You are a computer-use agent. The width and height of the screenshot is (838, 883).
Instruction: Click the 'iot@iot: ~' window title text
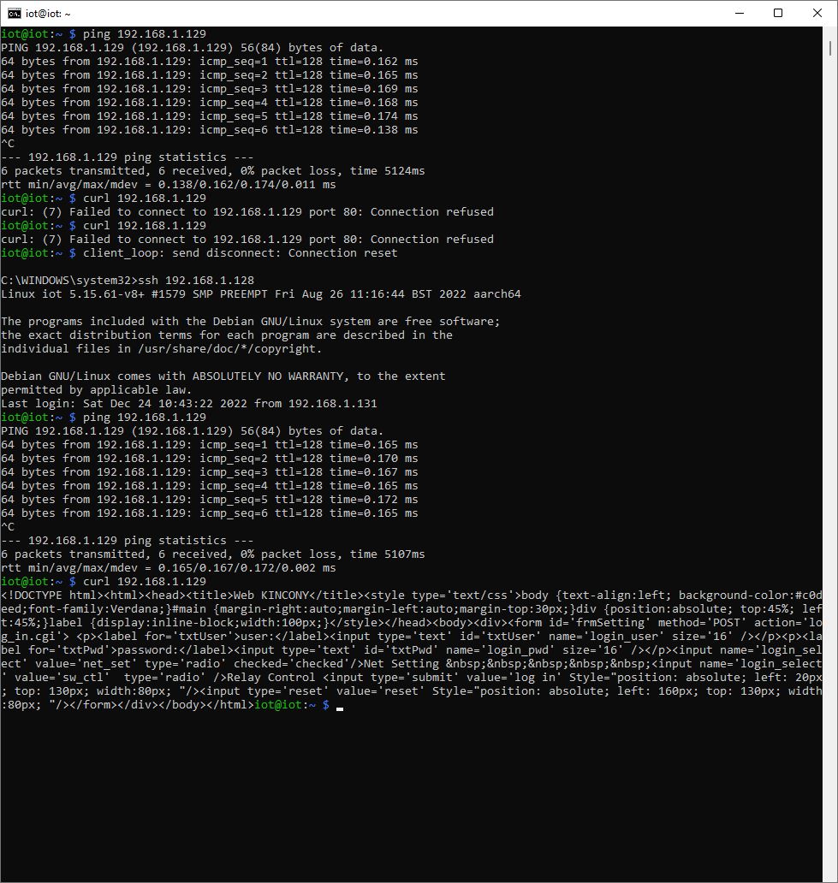pyautogui.click(x=49, y=14)
